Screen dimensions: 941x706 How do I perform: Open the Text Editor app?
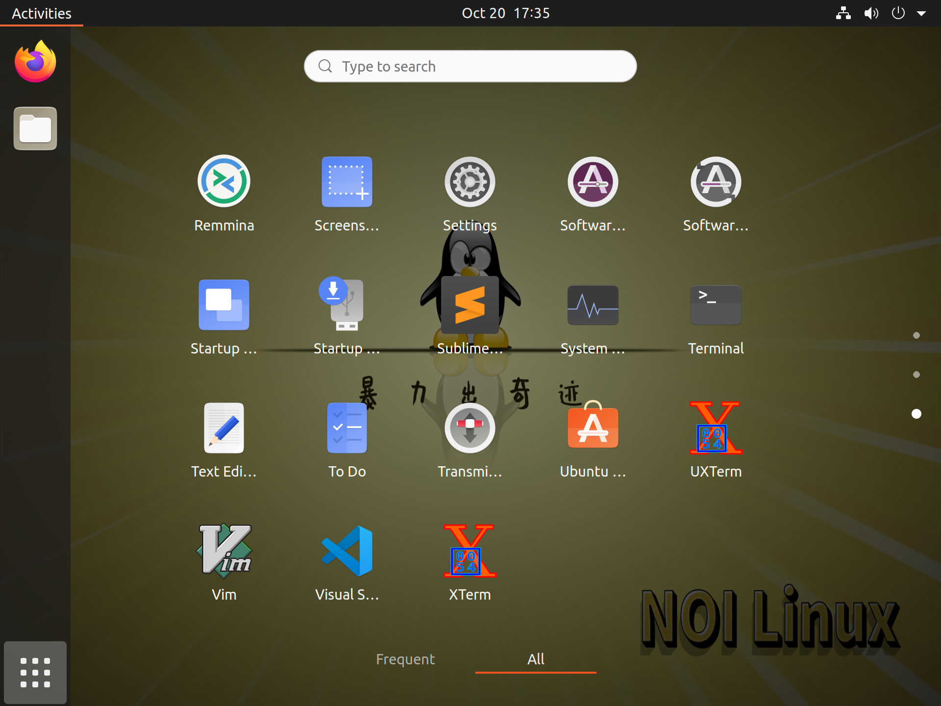[x=224, y=428]
